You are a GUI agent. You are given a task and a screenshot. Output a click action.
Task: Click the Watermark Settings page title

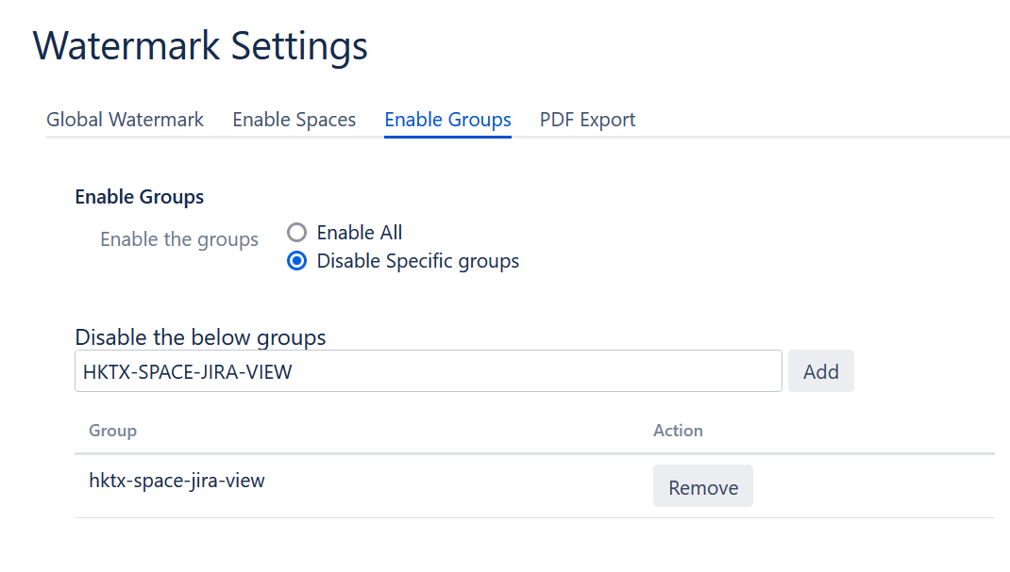click(200, 45)
